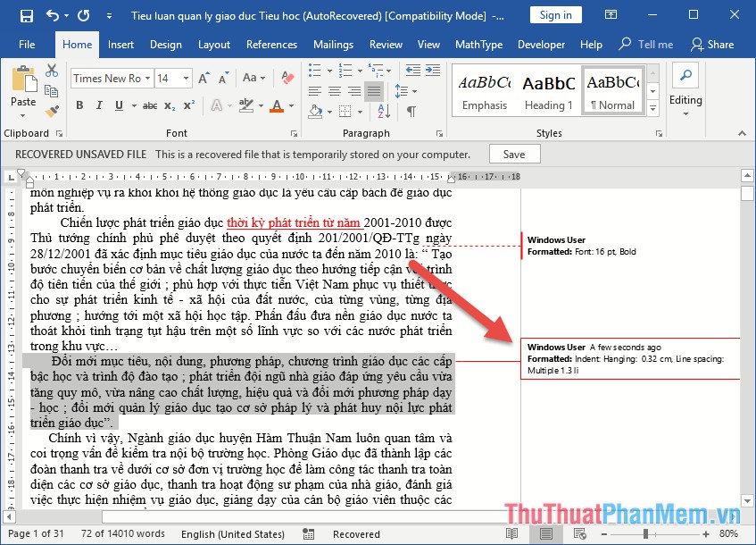Enable Justify paragraph alignment
The width and height of the screenshot is (756, 545).
click(x=374, y=91)
